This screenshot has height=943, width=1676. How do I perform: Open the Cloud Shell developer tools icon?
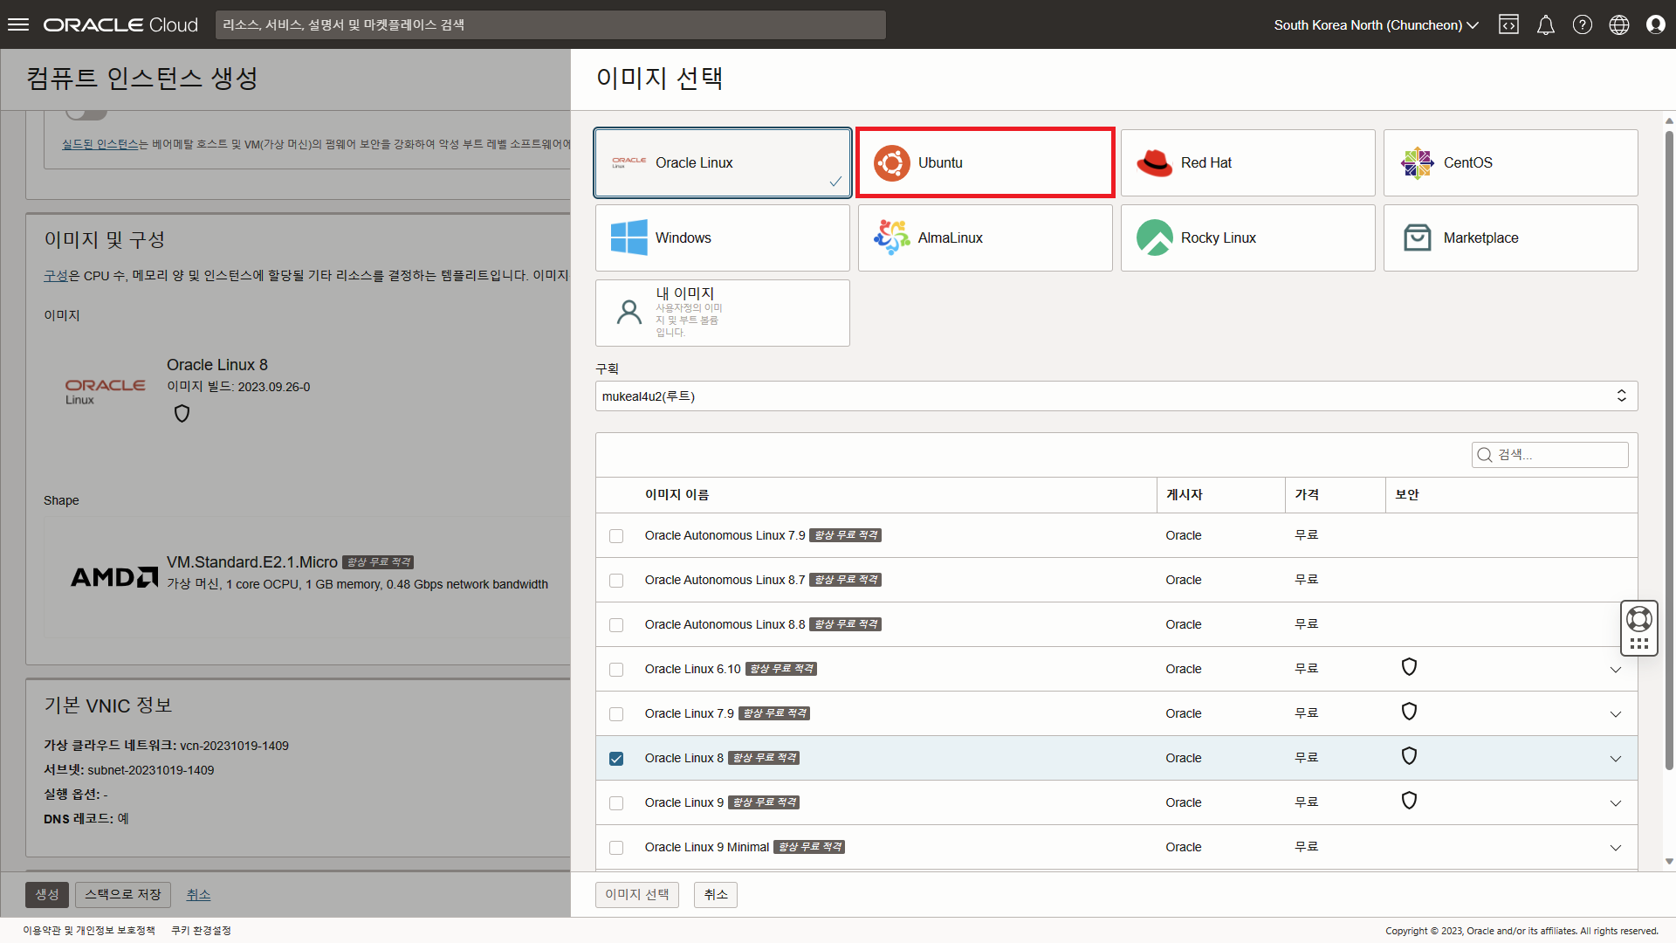tap(1508, 24)
